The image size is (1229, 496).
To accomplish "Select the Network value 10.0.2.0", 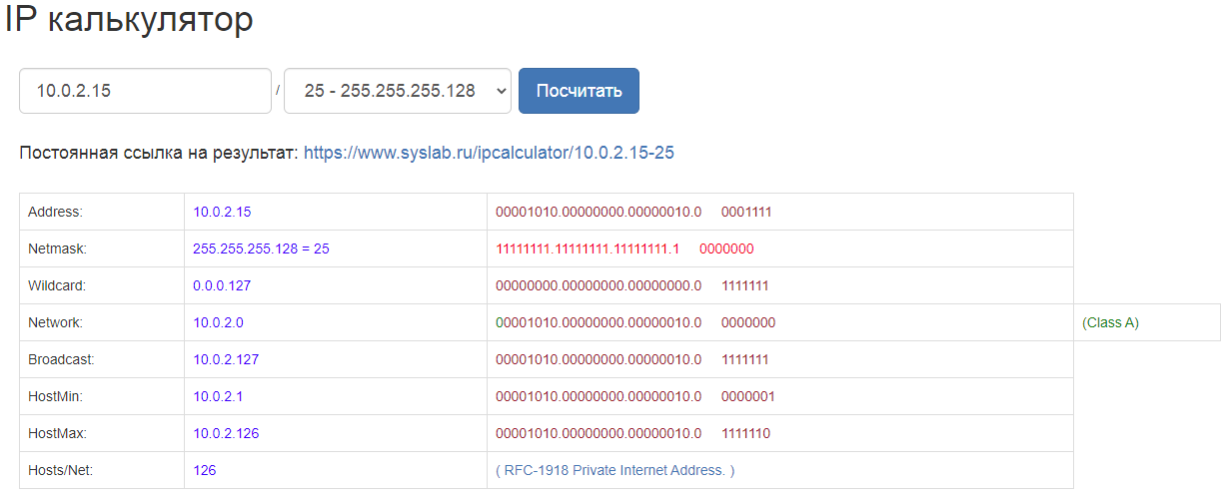I will [x=218, y=322].
